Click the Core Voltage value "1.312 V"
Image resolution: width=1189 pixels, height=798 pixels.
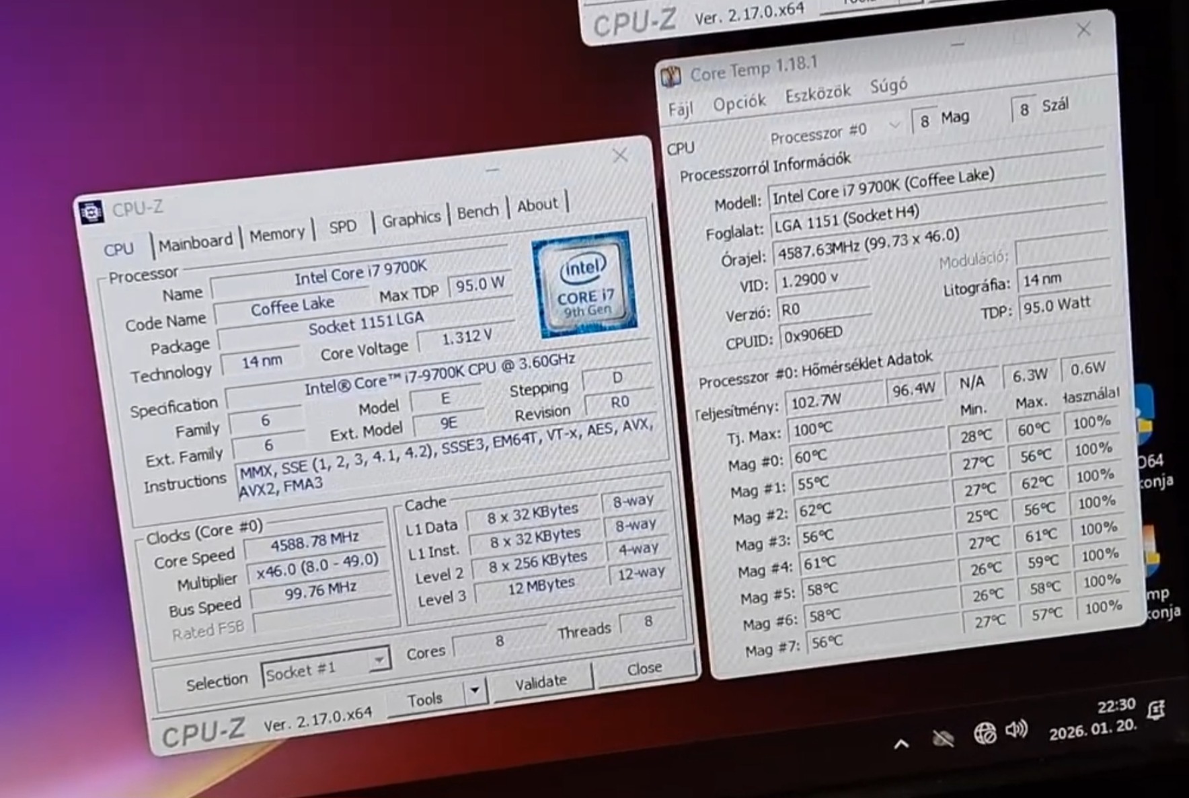[467, 337]
